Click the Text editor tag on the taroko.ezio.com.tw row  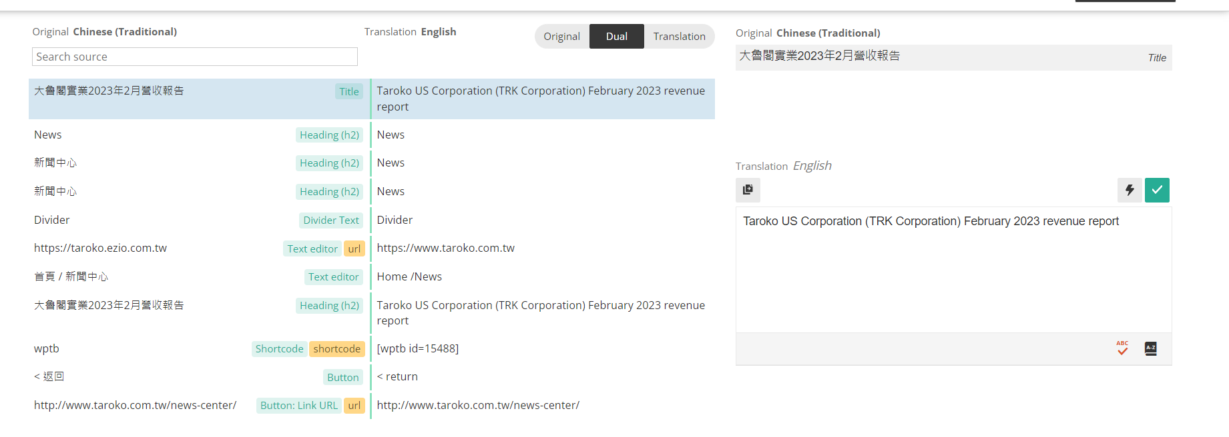click(312, 249)
